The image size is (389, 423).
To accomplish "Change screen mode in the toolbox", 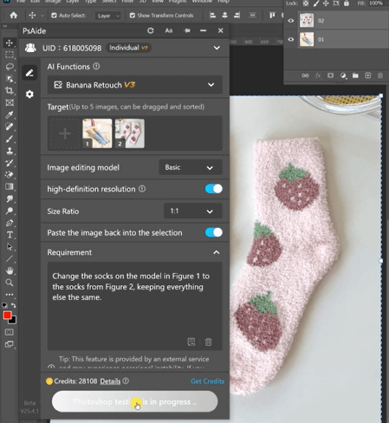I will coord(10,344).
